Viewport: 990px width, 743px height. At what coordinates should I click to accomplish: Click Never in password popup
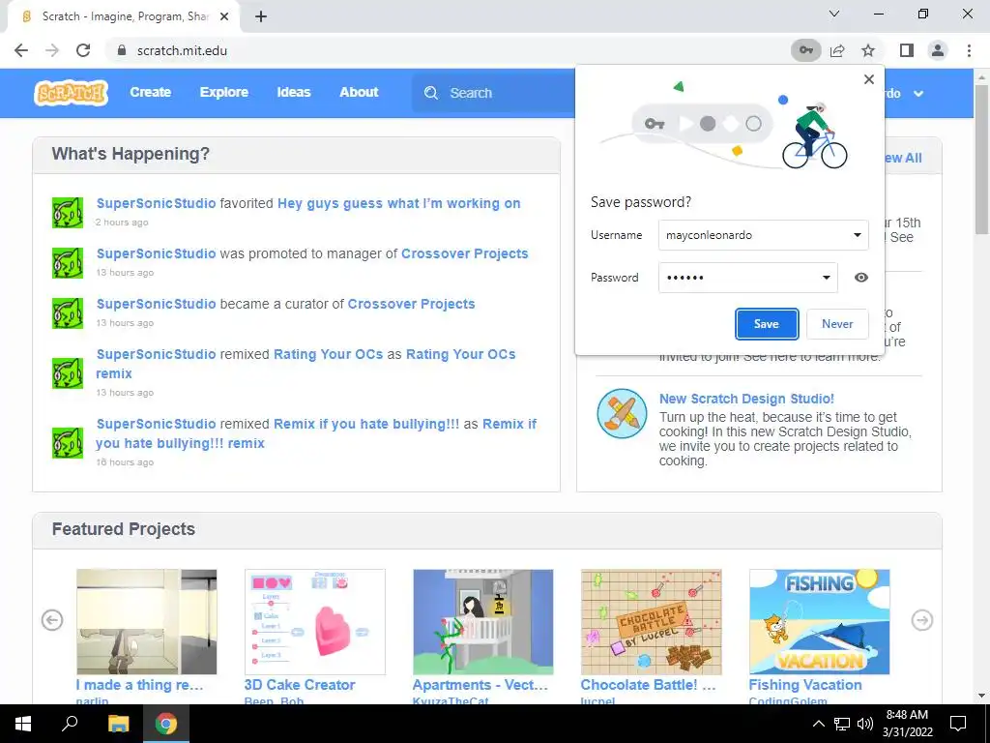tap(837, 323)
